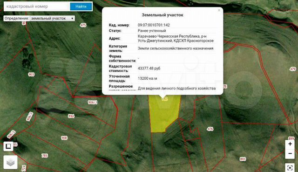Focus the кадастровый номер search field

[37, 7]
